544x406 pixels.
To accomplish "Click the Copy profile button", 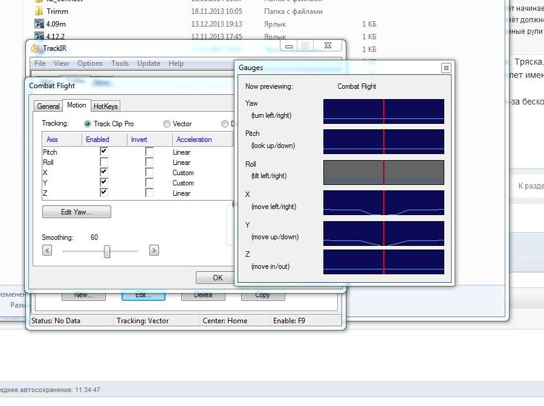I will (263, 295).
